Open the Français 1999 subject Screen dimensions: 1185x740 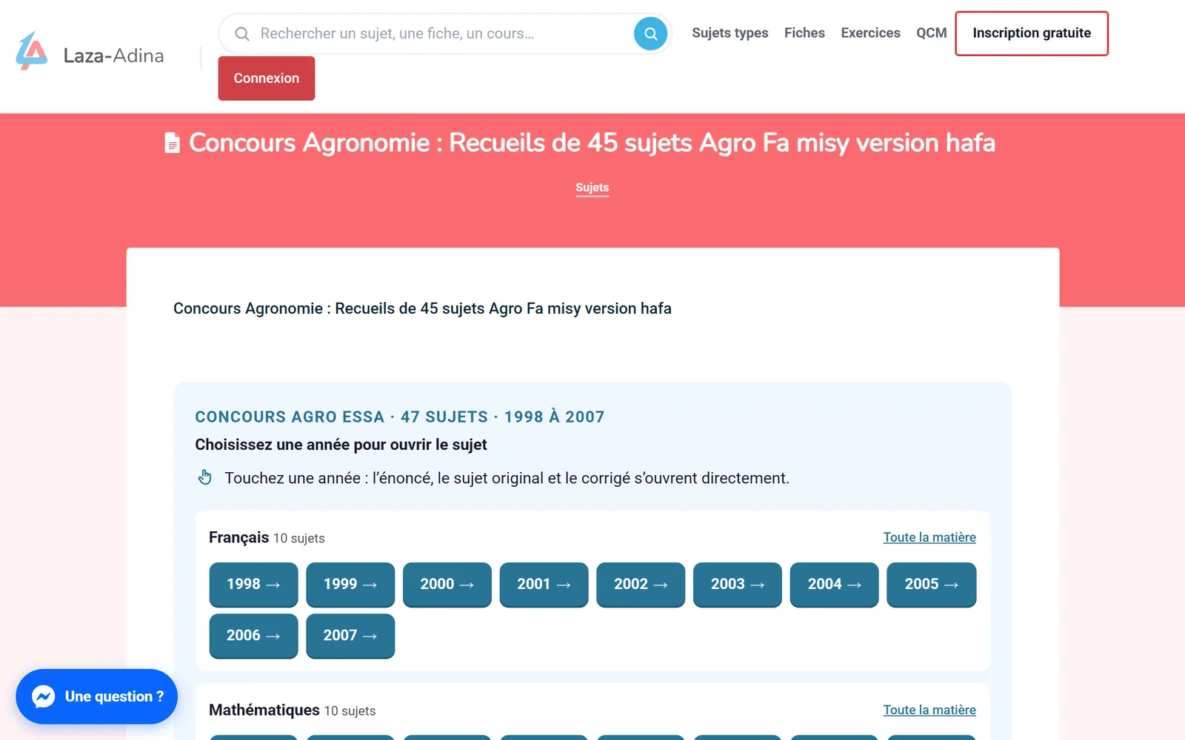coord(350,585)
